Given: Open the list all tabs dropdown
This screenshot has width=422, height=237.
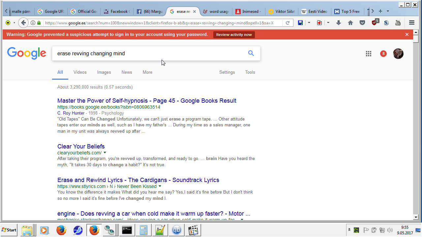Looking at the screenshot, I should (x=388, y=11).
